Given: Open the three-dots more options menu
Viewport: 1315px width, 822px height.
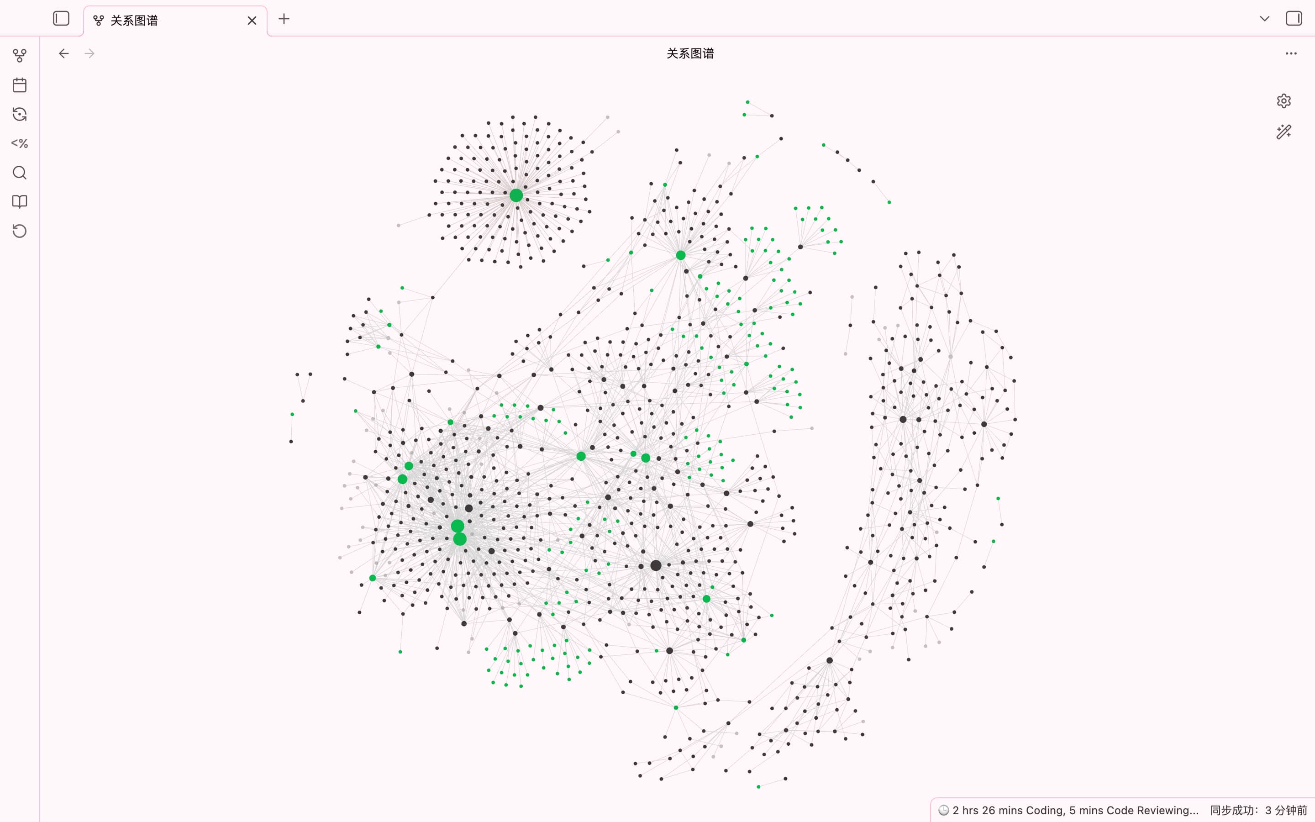Looking at the screenshot, I should (x=1291, y=53).
